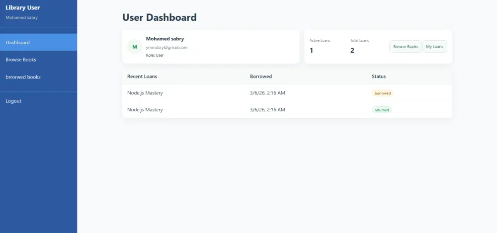This screenshot has height=233, width=497.
Task: Click the borrowed row's 3/6/26, 2:16 AM date
Action: pos(267,93)
